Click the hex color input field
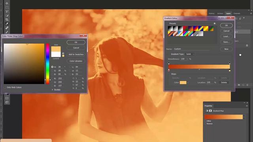This screenshot has height=142, width=253. (58, 90)
